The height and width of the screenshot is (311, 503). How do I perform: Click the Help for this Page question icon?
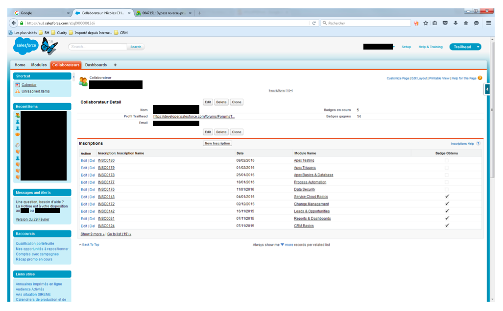click(480, 78)
